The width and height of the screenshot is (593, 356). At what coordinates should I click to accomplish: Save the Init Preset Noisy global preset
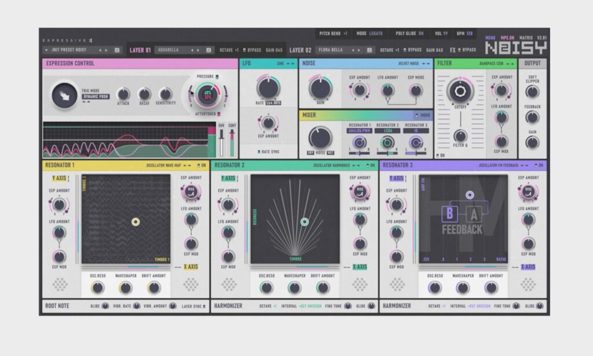(117, 50)
